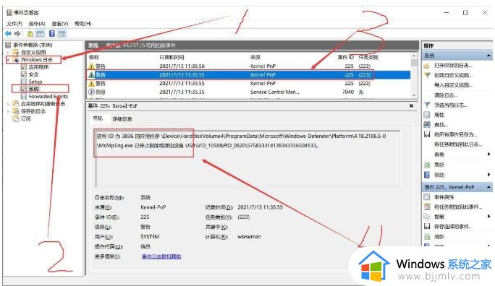
Task: Click 导入自定义视图 action
Action: pyautogui.click(x=453, y=85)
